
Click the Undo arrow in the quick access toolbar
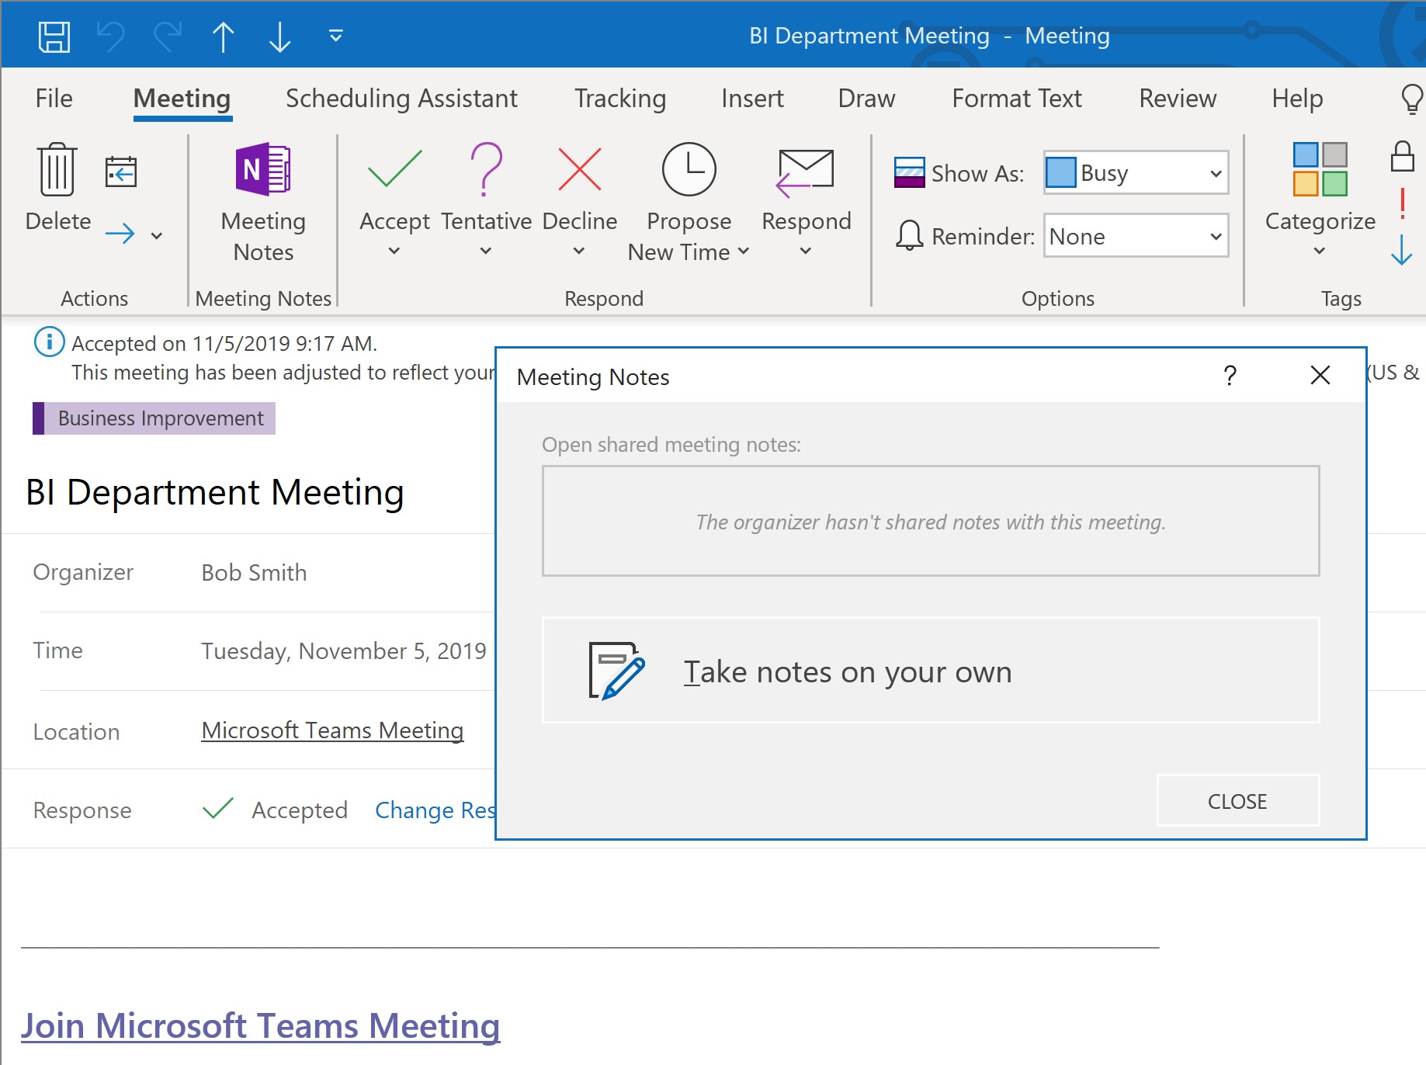pos(111,36)
